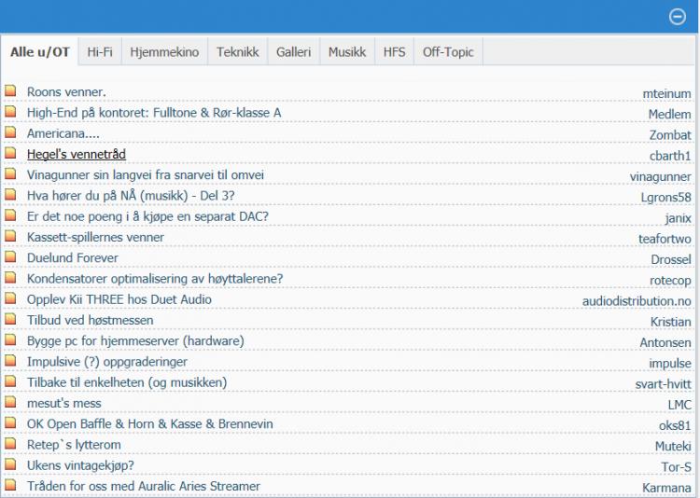Open High-End på kontoret thread
The image size is (700, 498).
154,113
